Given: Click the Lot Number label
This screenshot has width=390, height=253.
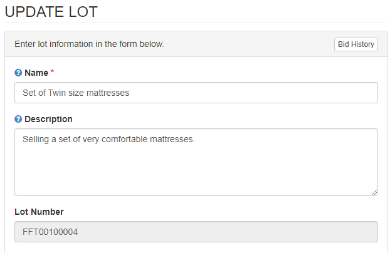Looking at the screenshot, I should (x=39, y=212).
